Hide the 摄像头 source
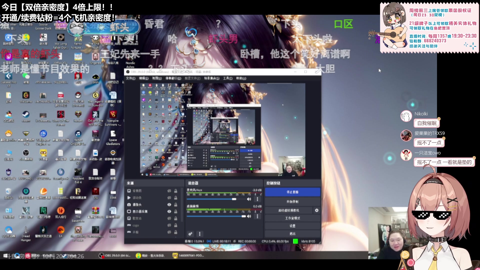 click(169, 204)
